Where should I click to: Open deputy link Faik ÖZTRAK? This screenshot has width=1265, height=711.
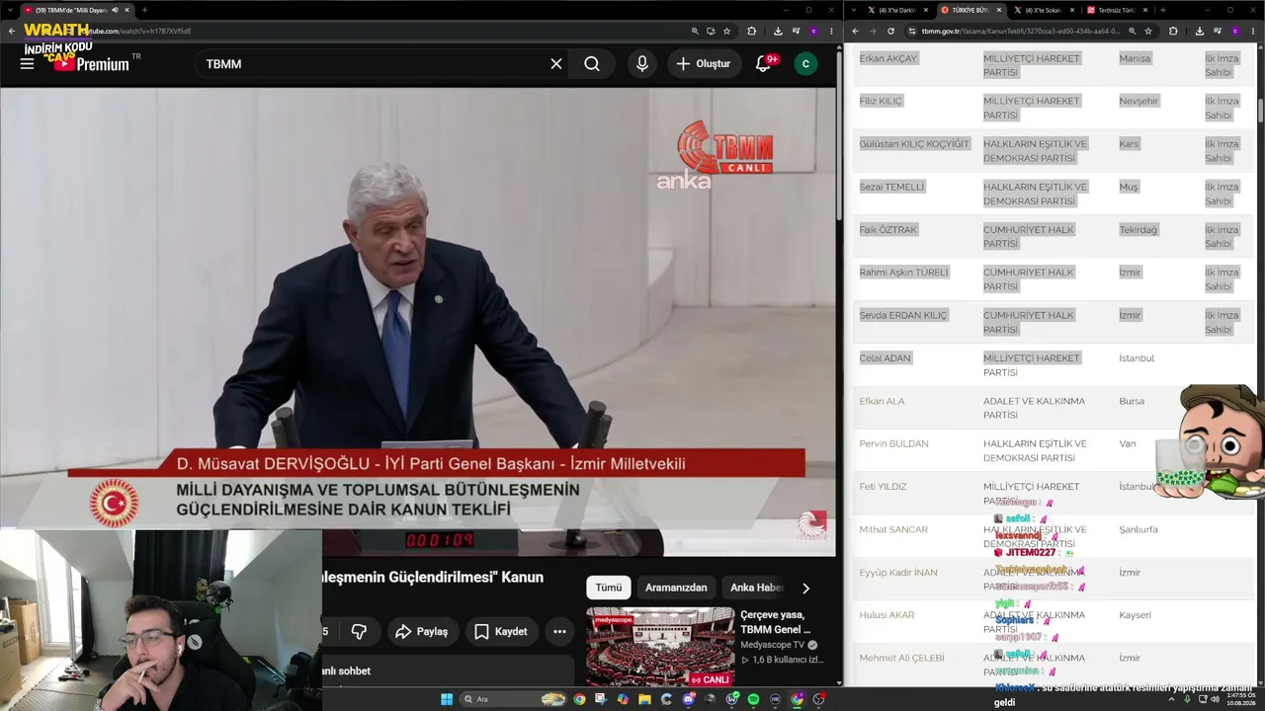[x=888, y=229]
